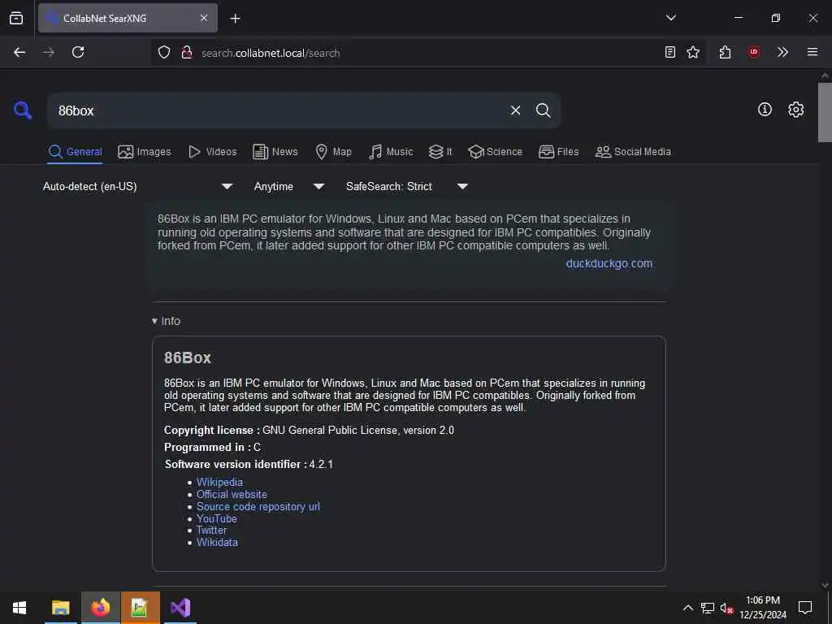Switch to the It tab

440,152
